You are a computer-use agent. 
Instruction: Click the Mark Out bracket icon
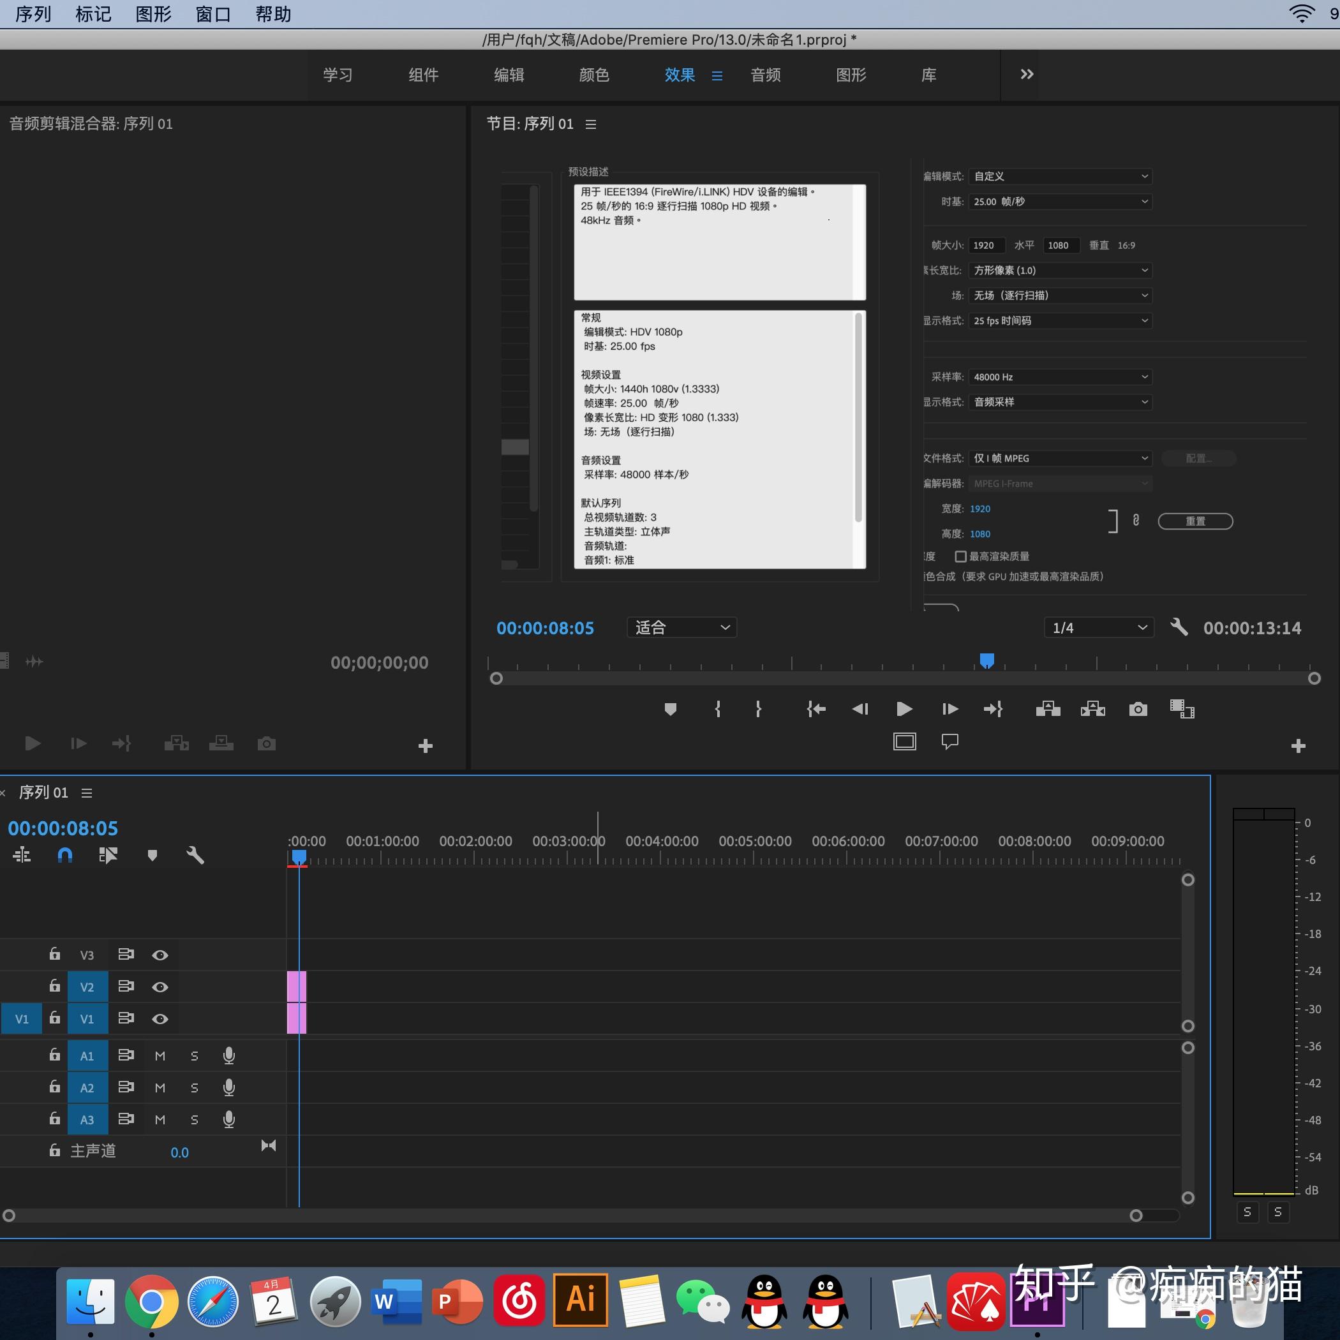point(758,709)
